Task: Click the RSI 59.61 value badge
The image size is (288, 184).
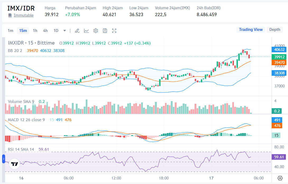Action: [279, 157]
